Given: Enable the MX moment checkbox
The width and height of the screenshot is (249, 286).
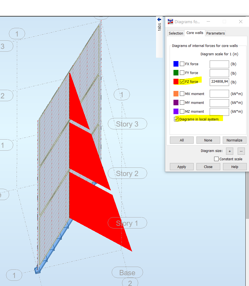Looking at the screenshot, I should tap(182, 94).
